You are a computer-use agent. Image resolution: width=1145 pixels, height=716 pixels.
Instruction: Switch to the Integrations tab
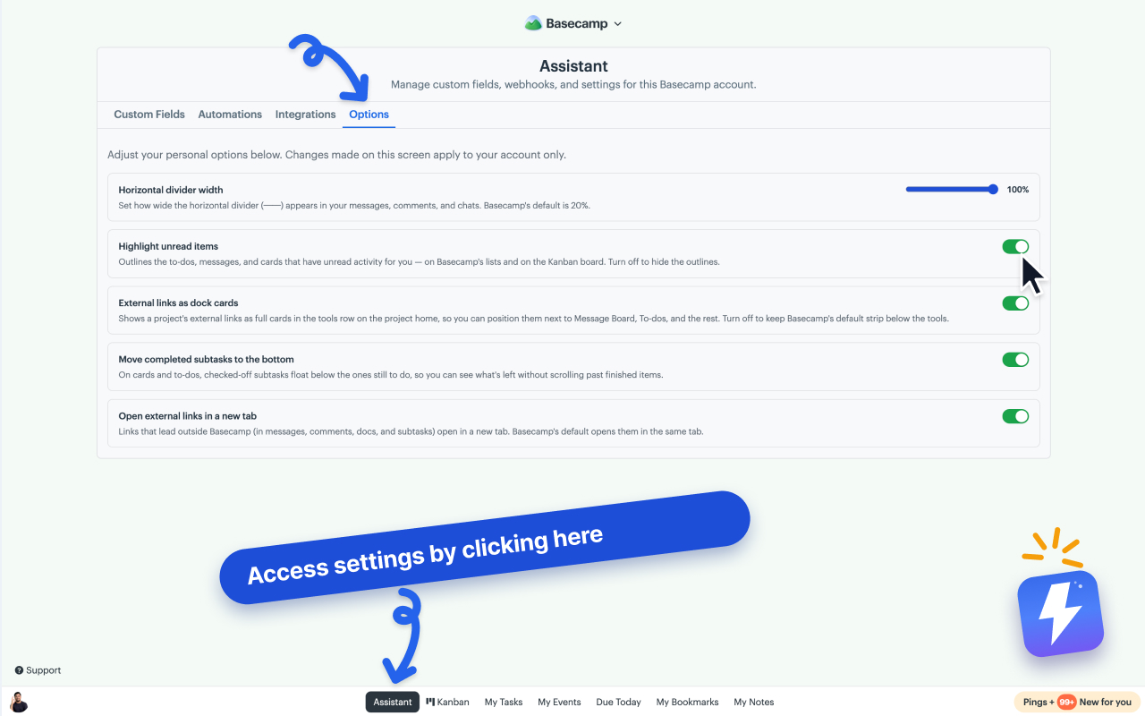pos(305,115)
